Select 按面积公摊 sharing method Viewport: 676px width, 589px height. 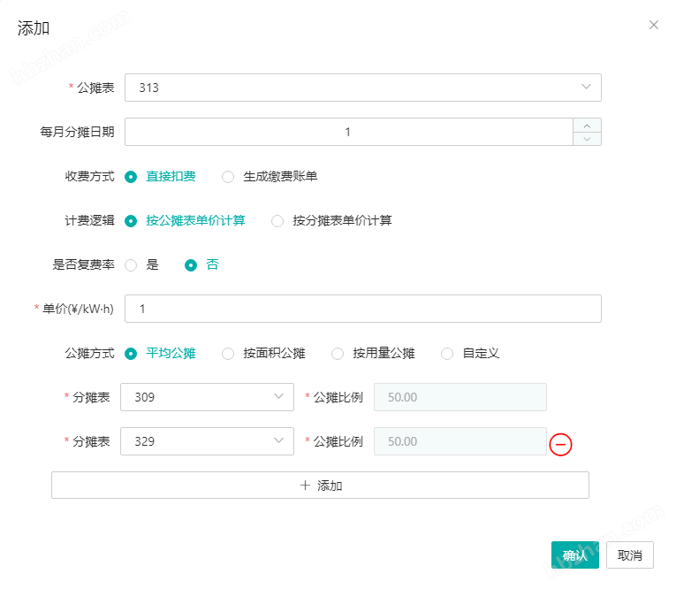tap(264, 354)
